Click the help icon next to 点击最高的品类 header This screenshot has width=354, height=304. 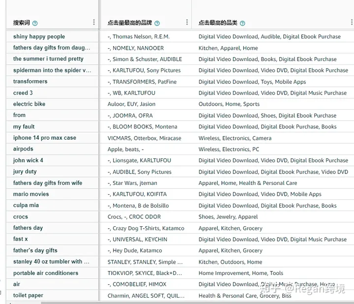(x=242, y=23)
